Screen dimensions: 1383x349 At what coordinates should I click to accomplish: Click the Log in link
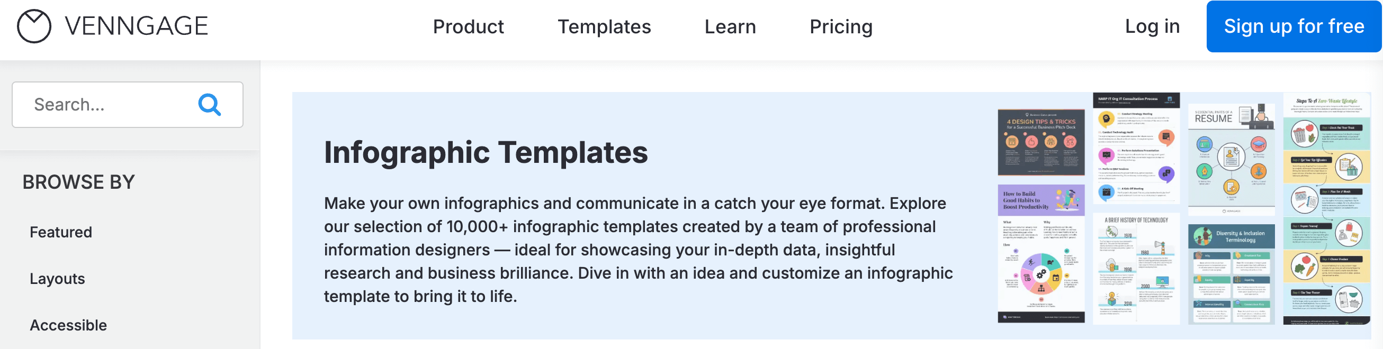(1152, 26)
